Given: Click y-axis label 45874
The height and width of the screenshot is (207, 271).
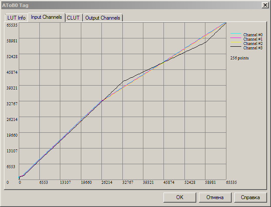Looking at the screenshot, I should point(12,72).
